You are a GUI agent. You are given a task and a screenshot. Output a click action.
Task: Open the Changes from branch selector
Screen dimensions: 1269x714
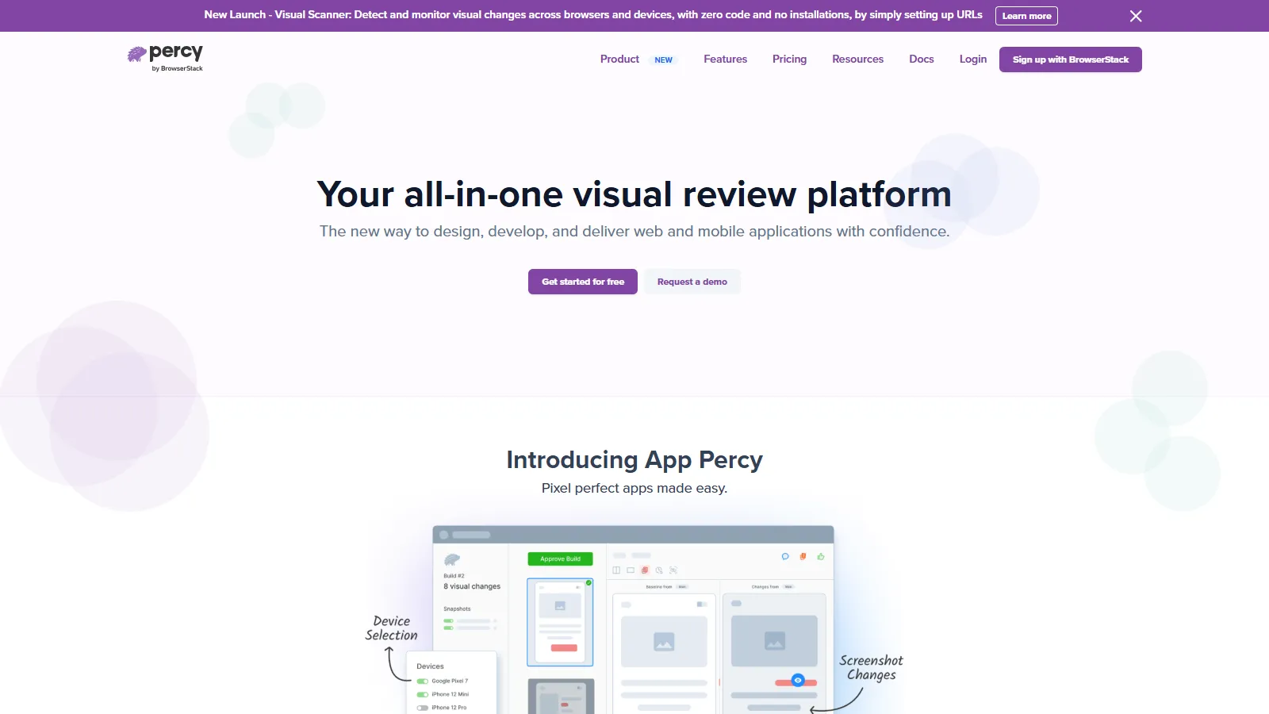pyautogui.click(x=787, y=586)
